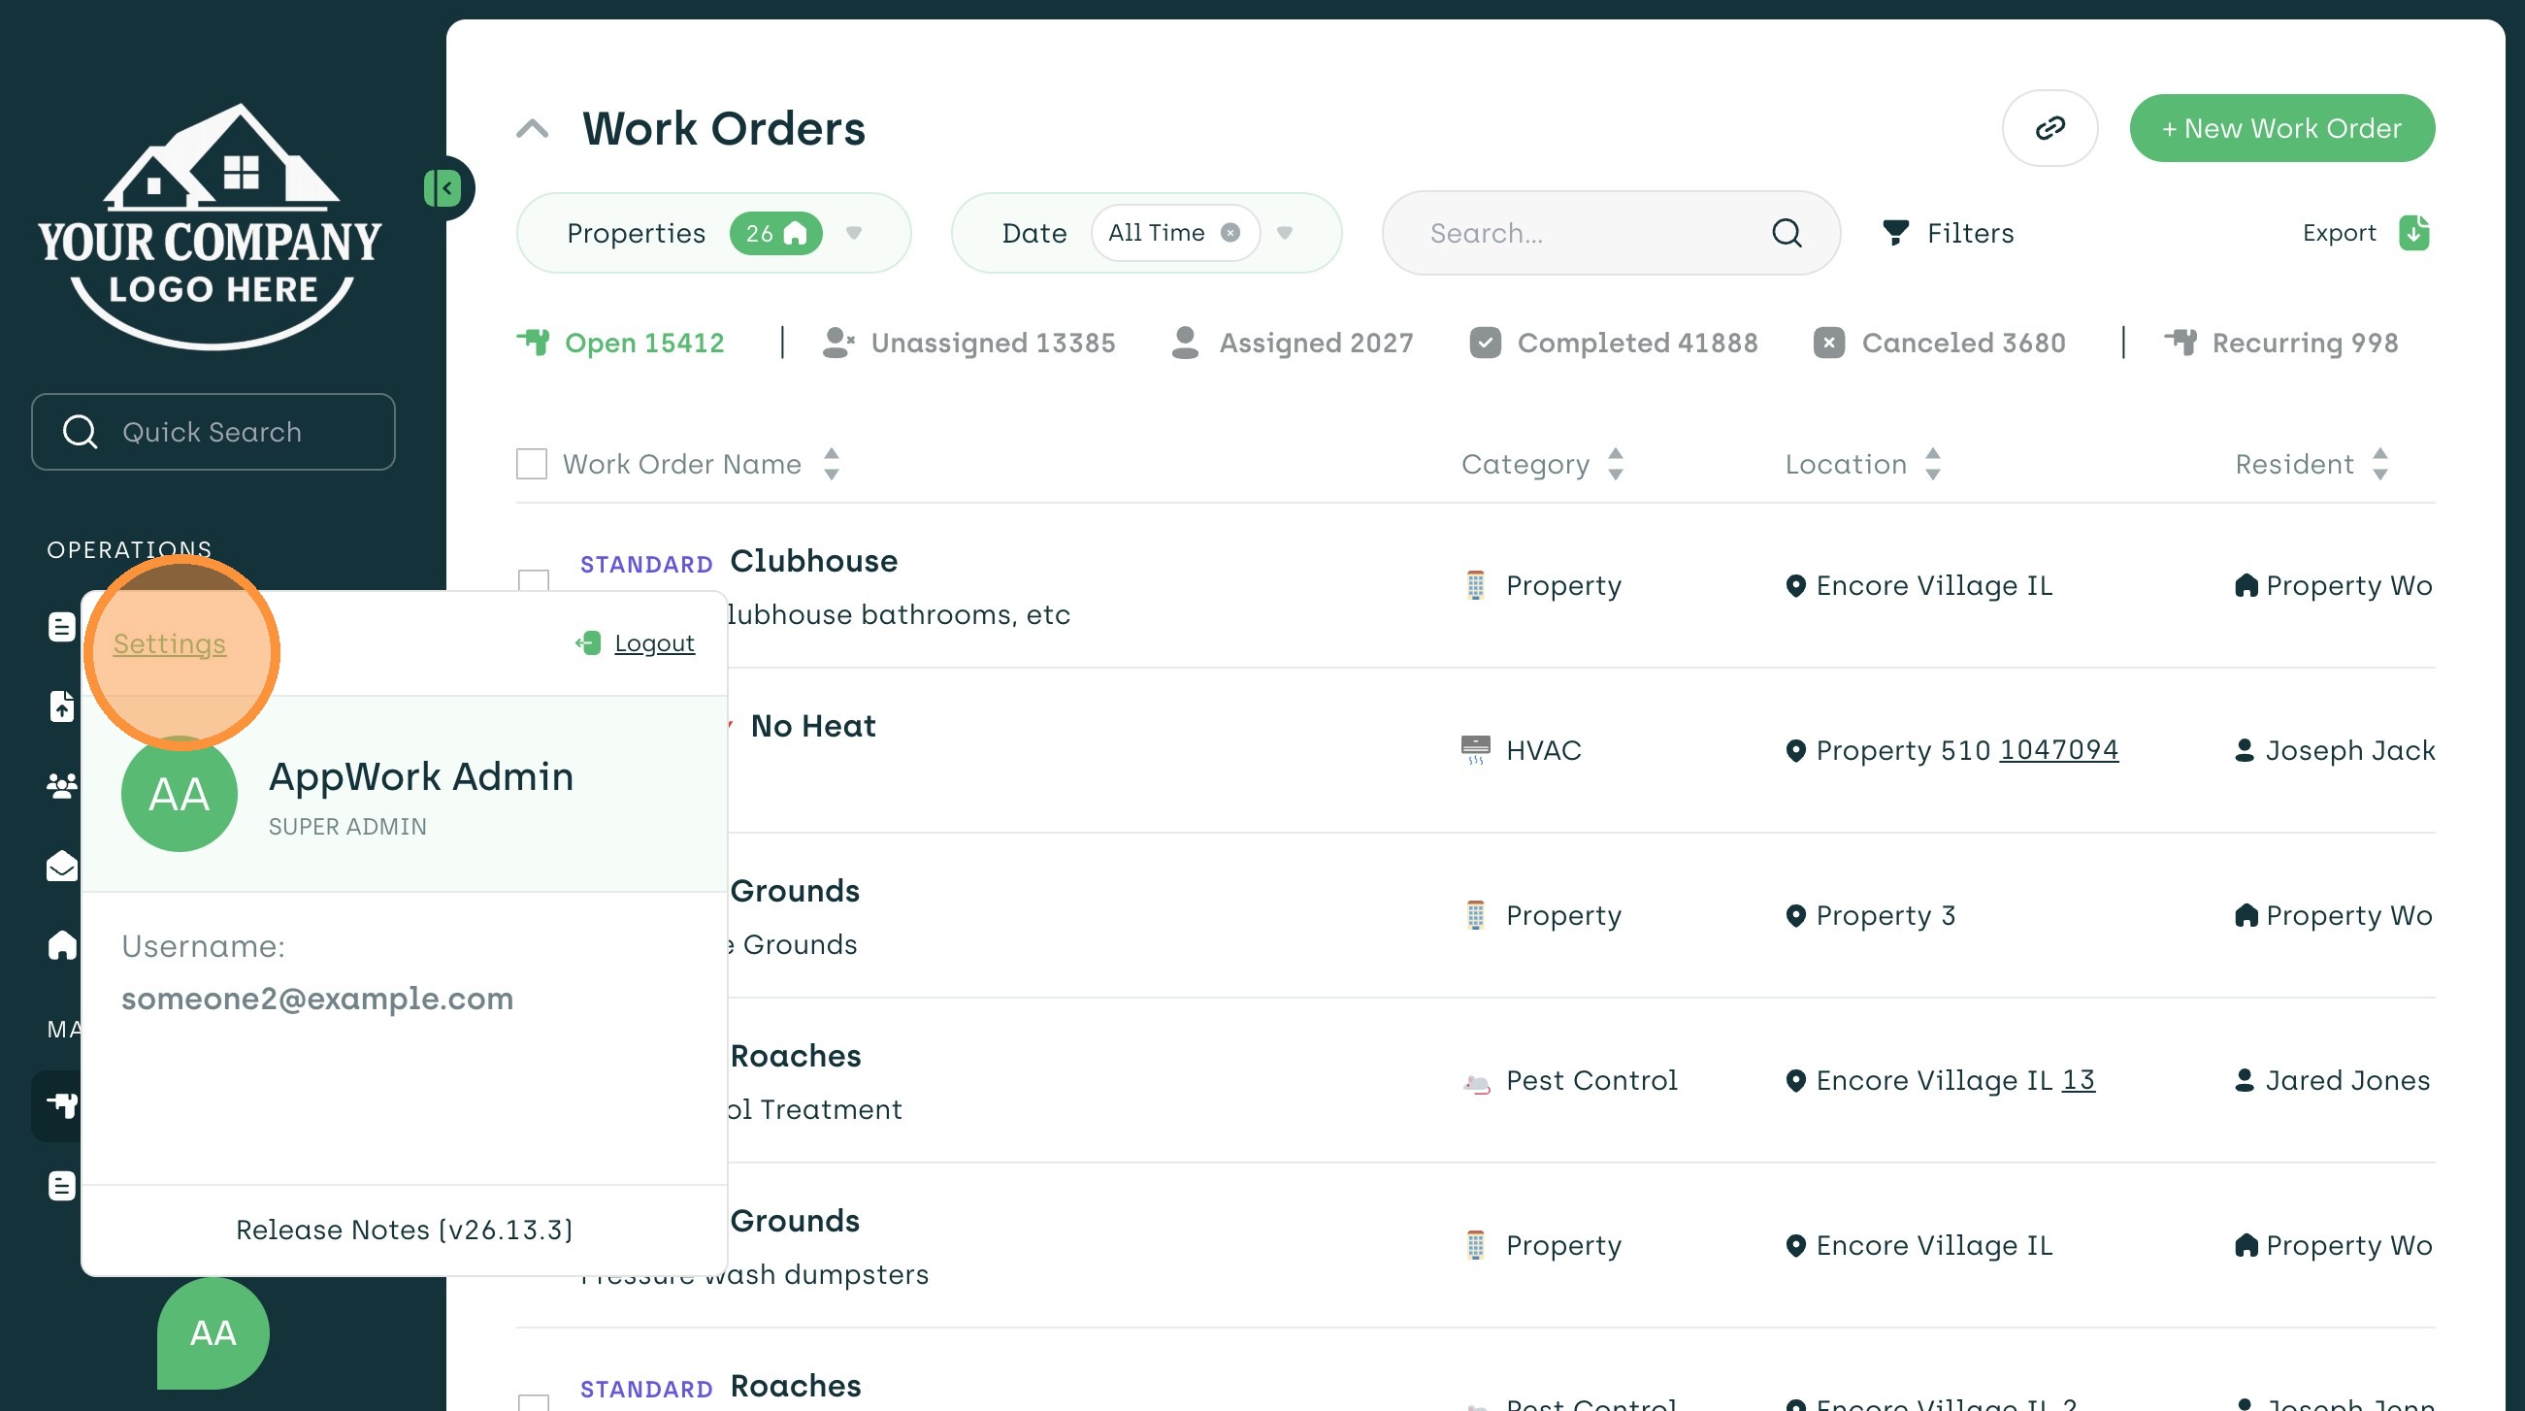
Task: Tick the bottom Roaches row checkbox
Action: click(533, 1401)
